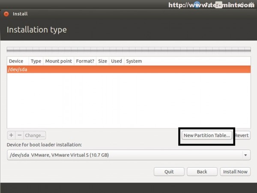
Task: Open the keyboard layout indicator in top panel
Action: [218, 5]
